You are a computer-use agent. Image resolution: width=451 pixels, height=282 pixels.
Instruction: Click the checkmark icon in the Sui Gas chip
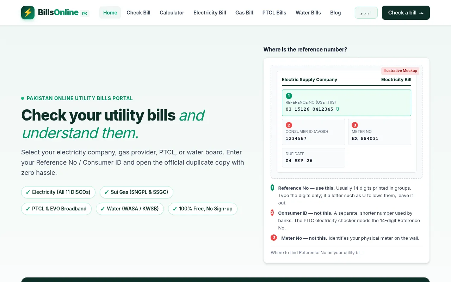tap(106, 192)
